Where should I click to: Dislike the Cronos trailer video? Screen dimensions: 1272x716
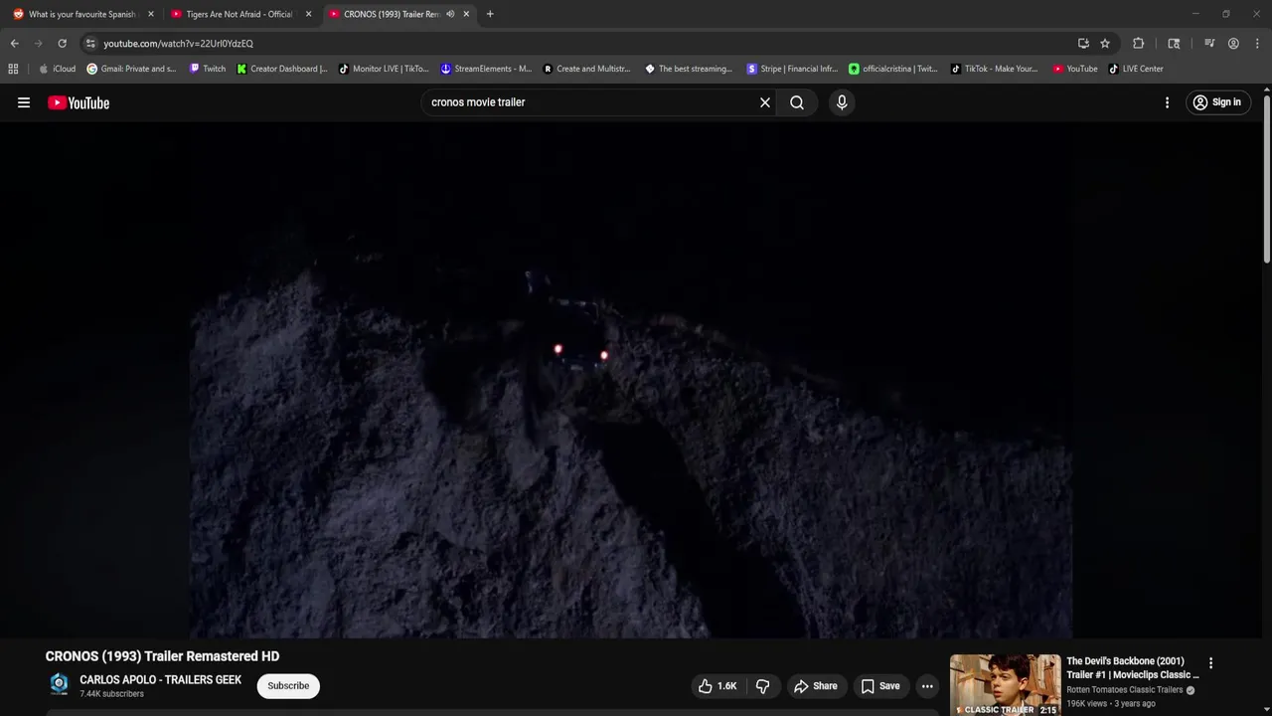click(x=762, y=686)
